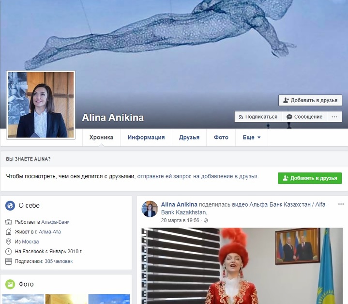Click the location pin icon beside Из
This screenshot has width=348, height=304.
8,242
